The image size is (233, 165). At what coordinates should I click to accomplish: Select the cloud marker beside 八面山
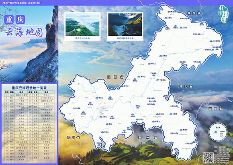pyautogui.click(x=176, y=106)
